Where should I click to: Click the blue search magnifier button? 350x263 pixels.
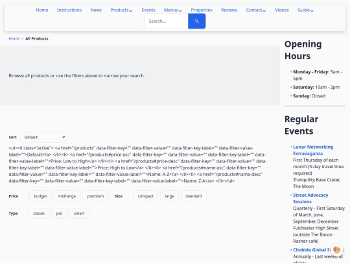point(196,21)
